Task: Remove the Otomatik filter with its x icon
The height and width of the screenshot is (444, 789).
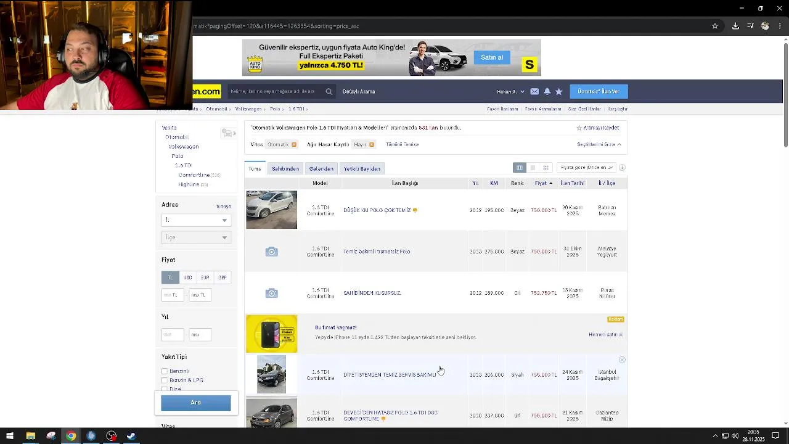Action: coord(294,144)
